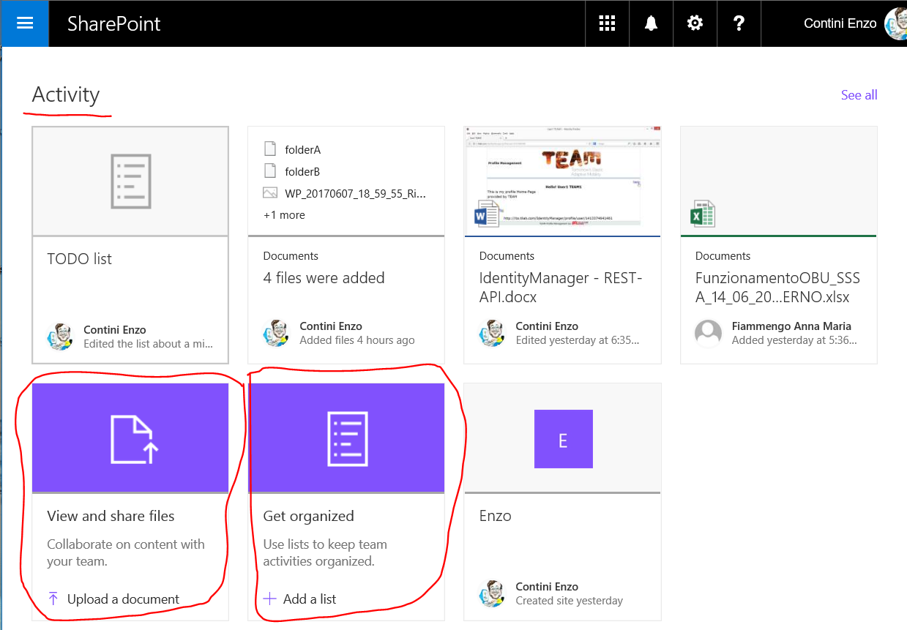Image resolution: width=907 pixels, height=630 pixels.
Task: Click the purple upload file icon
Action: pyautogui.click(x=132, y=438)
